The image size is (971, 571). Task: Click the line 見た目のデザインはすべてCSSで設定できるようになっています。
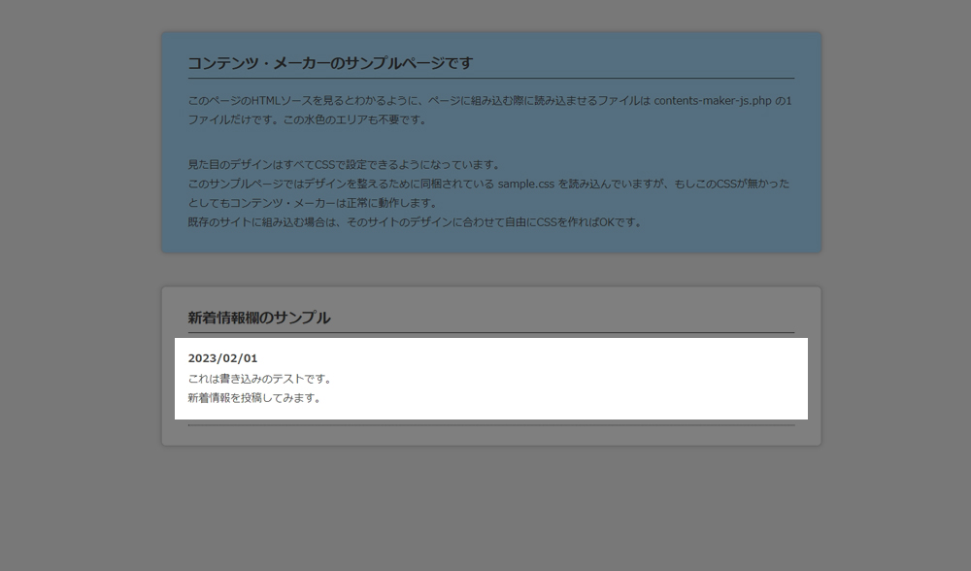(x=345, y=164)
